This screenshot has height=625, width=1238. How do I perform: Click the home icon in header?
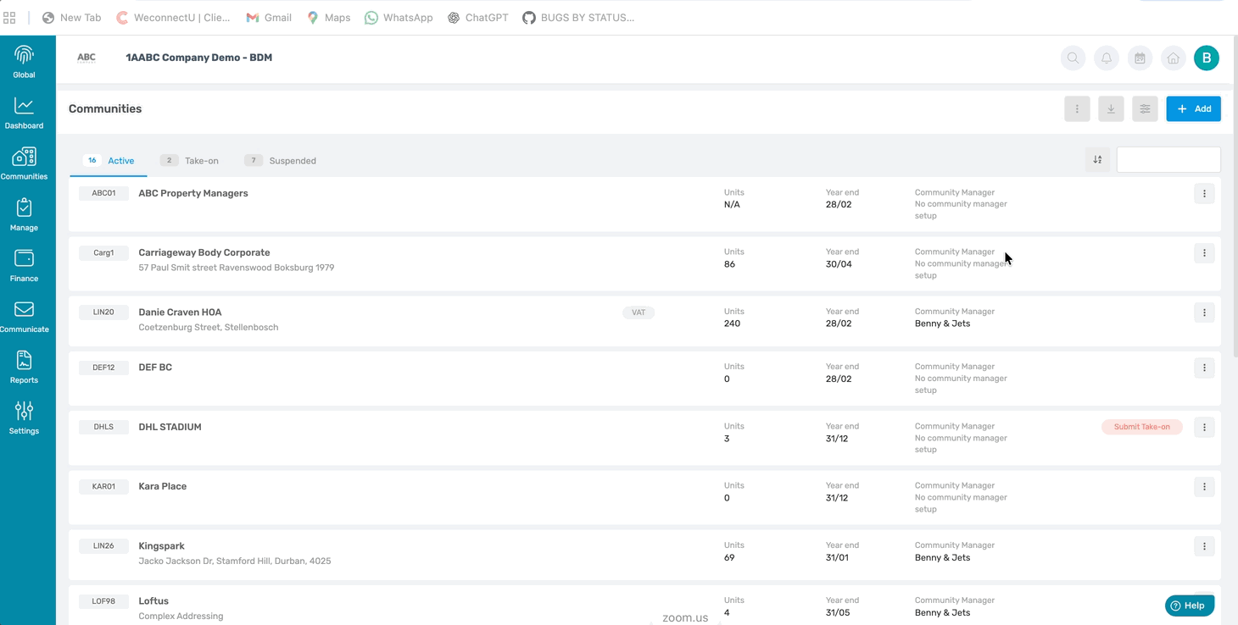click(x=1174, y=58)
